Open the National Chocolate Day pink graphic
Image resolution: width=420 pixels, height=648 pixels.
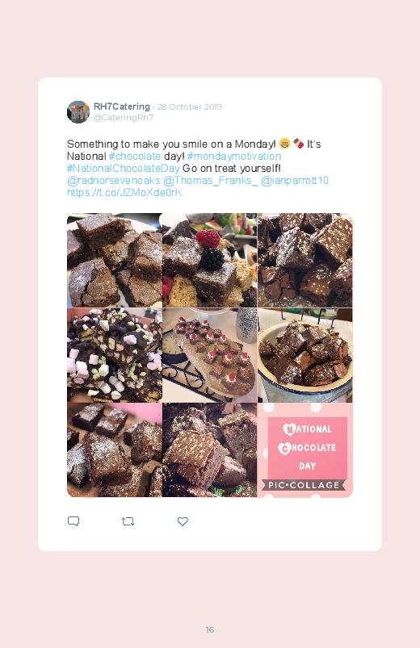305,450
